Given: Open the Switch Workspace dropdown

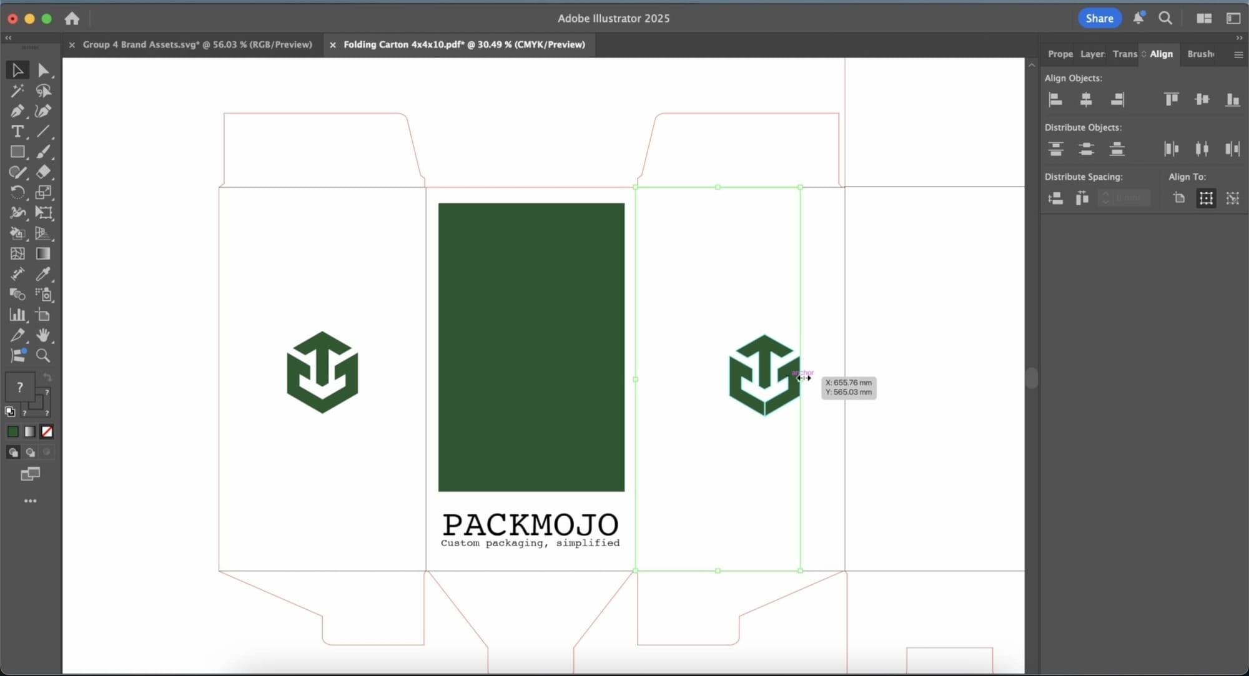Looking at the screenshot, I should tap(1233, 19).
